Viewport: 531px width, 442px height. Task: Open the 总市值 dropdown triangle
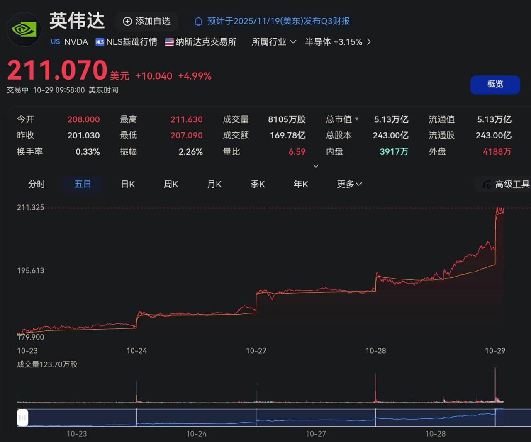pyautogui.click(x=357, y=119)
